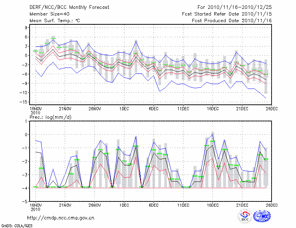Viewport: 296px width, 228px height.
Task: Click the Fcst Started Refer Date line
Action: click(227, 14)
